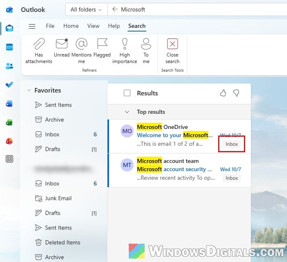Open the Home tab
287x262 pixels.
[71, 26]
